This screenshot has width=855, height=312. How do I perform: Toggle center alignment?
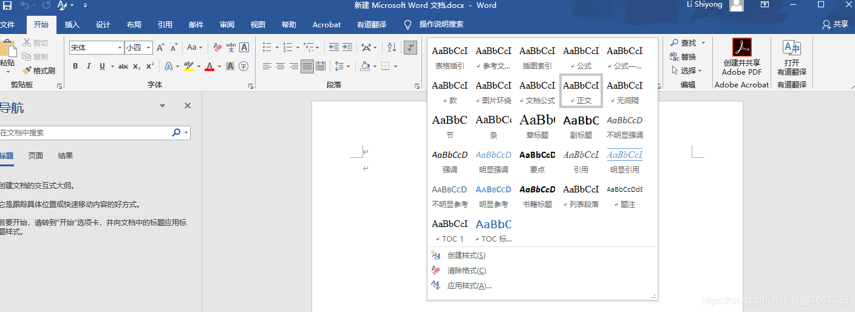281,66
